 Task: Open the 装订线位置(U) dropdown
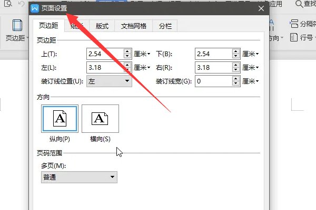pyautogui.click(x=109, y=81)
